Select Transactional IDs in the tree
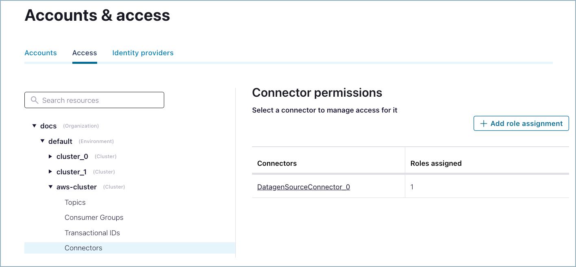 tap(92, 233)
